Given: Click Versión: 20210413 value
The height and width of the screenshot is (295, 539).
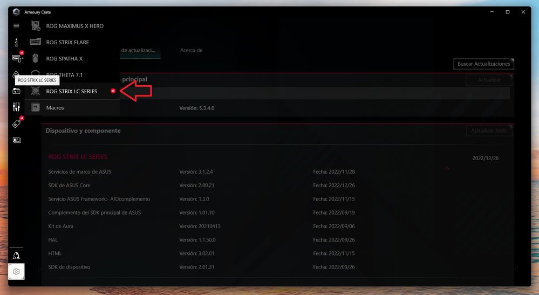Looking at the screenshot, I should [x=200, y=227].
